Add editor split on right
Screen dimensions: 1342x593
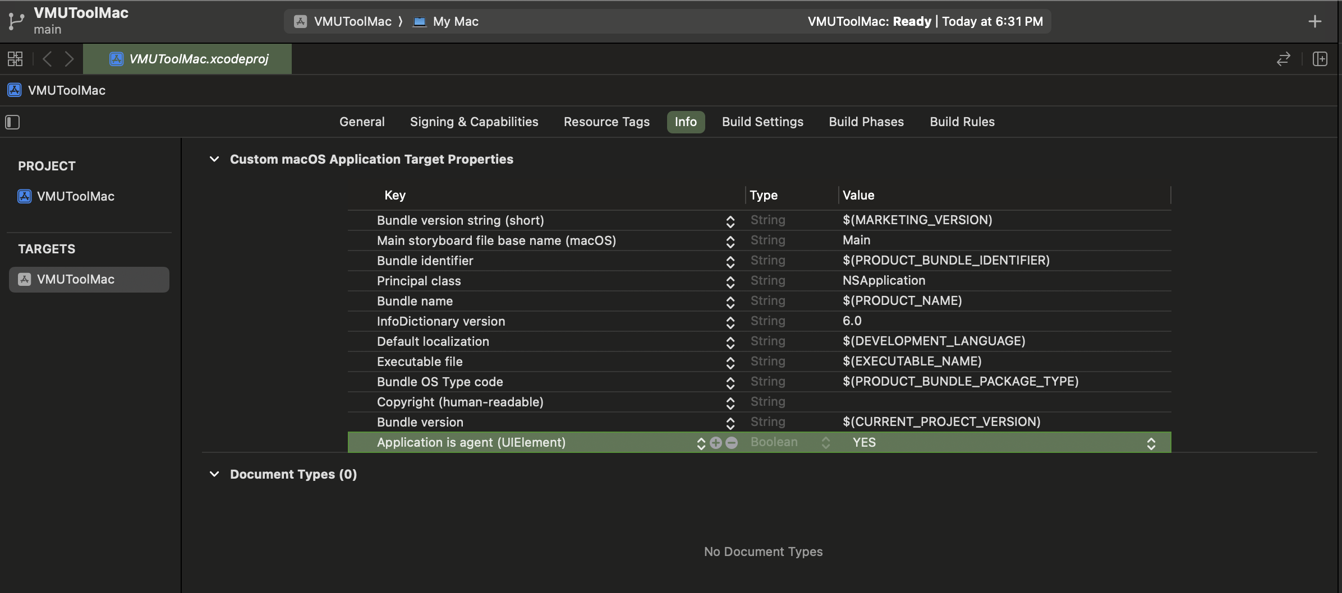click(x=1320, y=59)
